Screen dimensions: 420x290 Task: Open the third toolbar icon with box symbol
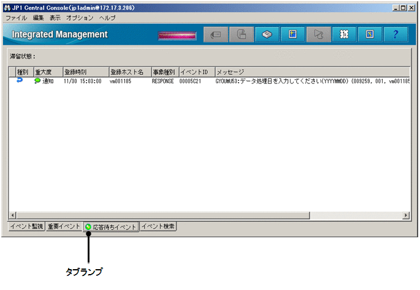267,34
